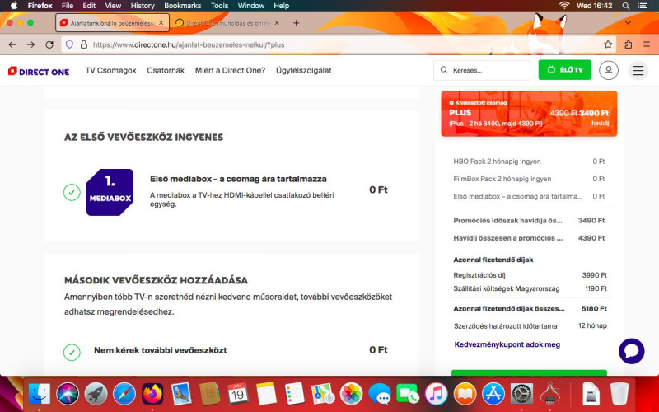Image resolution: width=659 pixels, height=412 pixels.
Task: Click the 1. MEDIABOX thumbnail
Action: (x=110, y=192)
